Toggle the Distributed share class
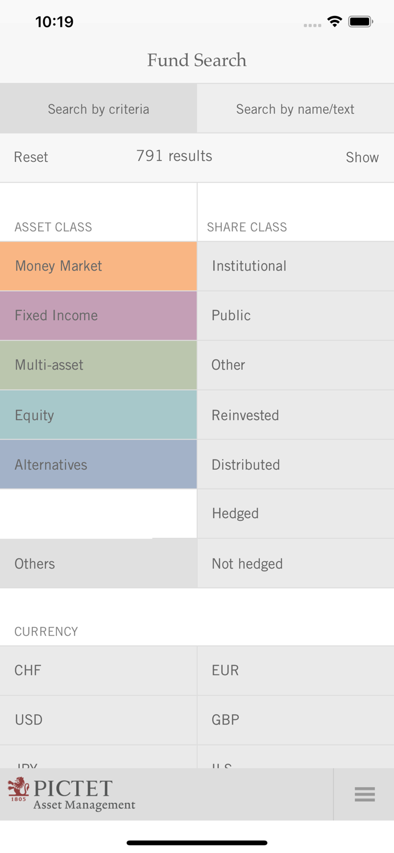394x853 pixels. pyautogui.click(x=295, y=465)
